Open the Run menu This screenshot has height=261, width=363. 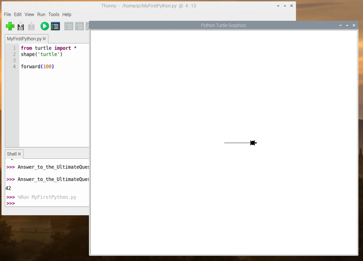(41, 14)
